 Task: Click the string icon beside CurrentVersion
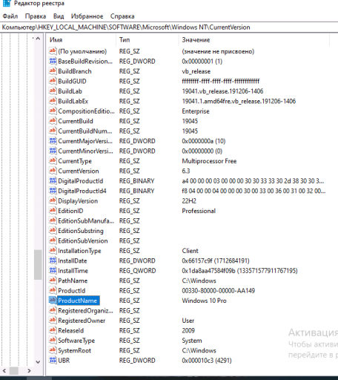53,171
